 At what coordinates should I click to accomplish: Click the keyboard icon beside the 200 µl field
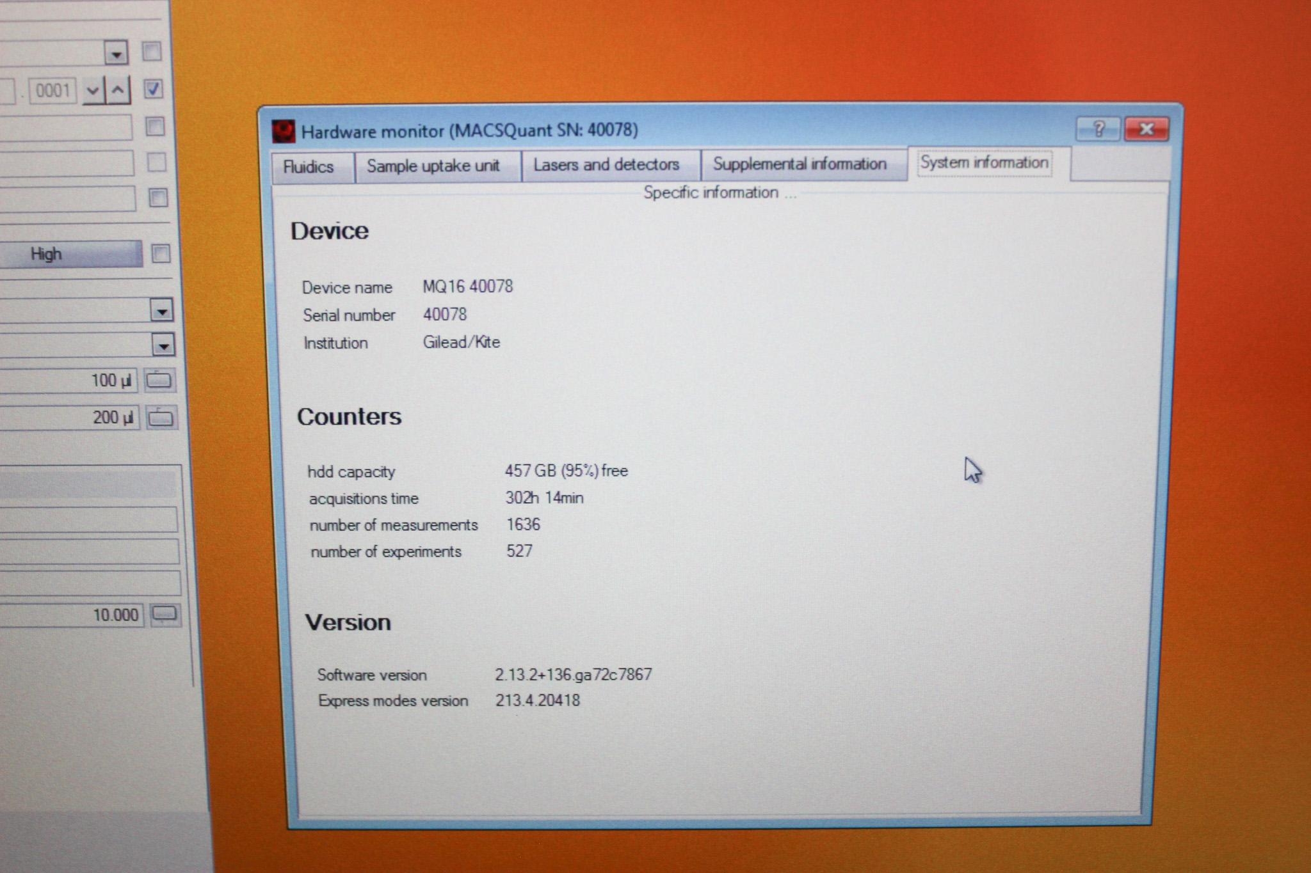(x=160, y=417)
